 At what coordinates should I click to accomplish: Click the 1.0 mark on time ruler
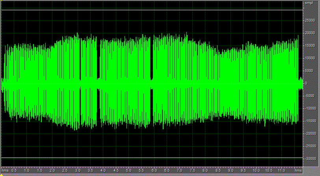tap(27, 170)
